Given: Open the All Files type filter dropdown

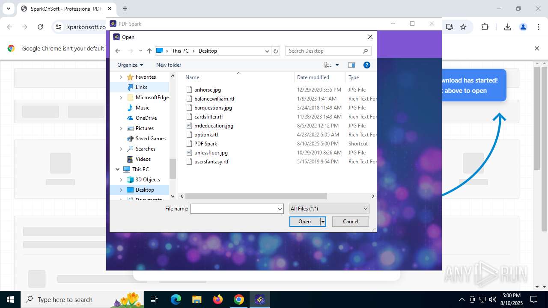Looking at the screenshot, I should click(x=329, y=209).
